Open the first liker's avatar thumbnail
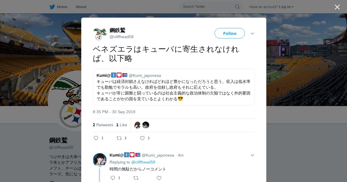The height and width of the screenshot is (182, 347). click(138, 125)
